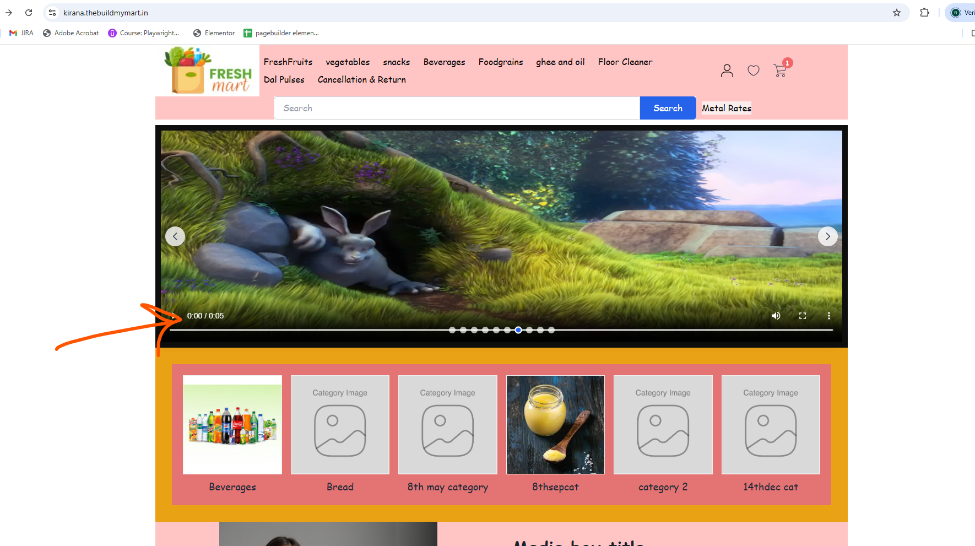Open the browser extensions puzzle icon
Image resolution: width=975 pixels, height=546 pixels.
(x=925, y=13)
